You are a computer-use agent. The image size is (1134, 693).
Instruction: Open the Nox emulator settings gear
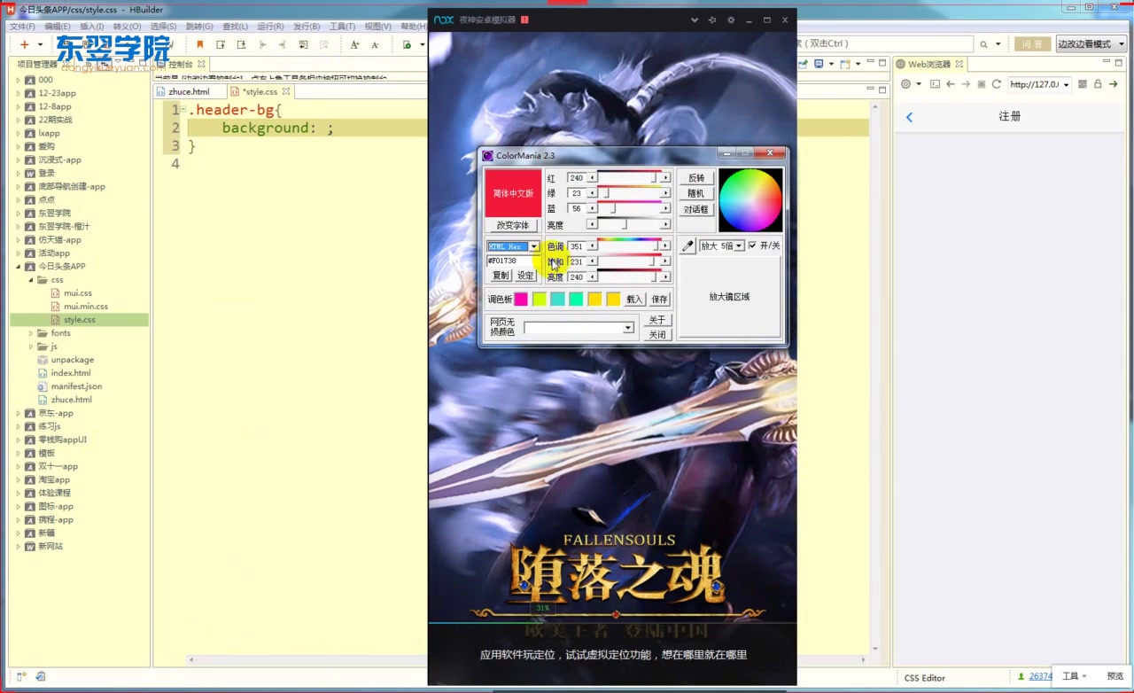(731, 19)
